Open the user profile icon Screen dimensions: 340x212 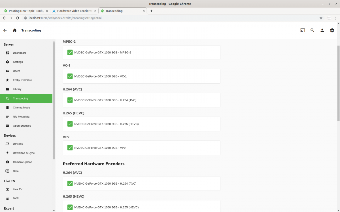322,30
